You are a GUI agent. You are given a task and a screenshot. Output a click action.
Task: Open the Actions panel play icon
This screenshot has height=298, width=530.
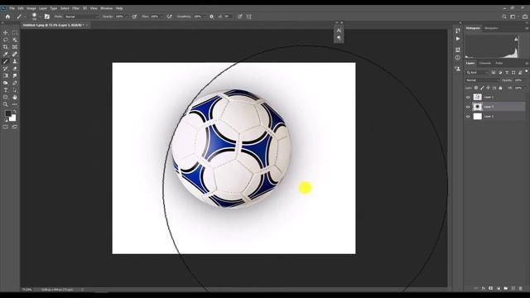458,39
